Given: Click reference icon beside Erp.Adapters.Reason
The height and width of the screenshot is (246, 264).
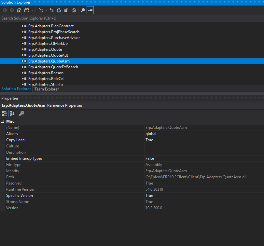Looking at the screenshot, I should [x=24, y=73].
